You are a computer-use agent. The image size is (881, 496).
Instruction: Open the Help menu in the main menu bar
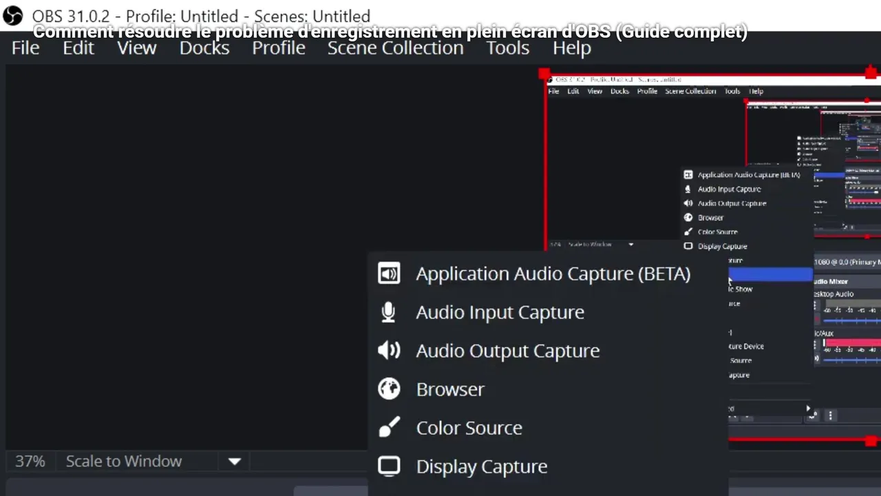[x=572, y=48]
